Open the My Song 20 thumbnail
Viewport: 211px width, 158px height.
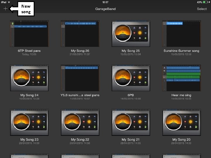point(181,122)
